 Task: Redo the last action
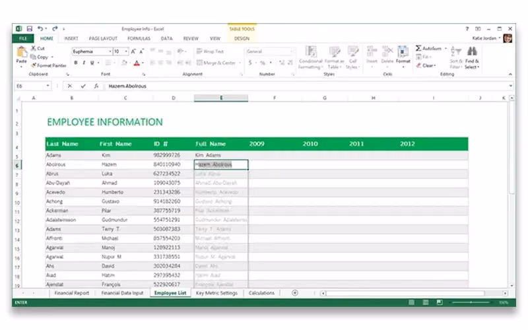click(x=55, y=28)
